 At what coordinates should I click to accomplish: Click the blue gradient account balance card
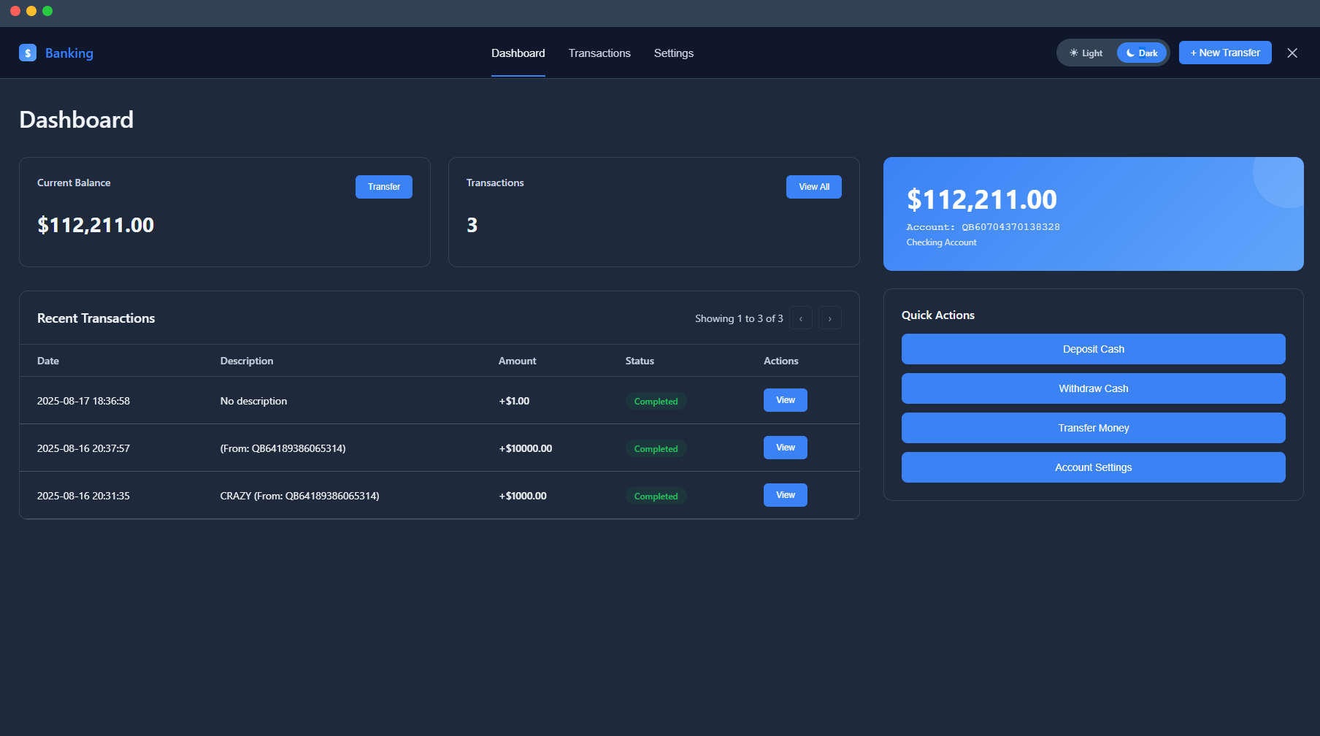click(1093, 213)
